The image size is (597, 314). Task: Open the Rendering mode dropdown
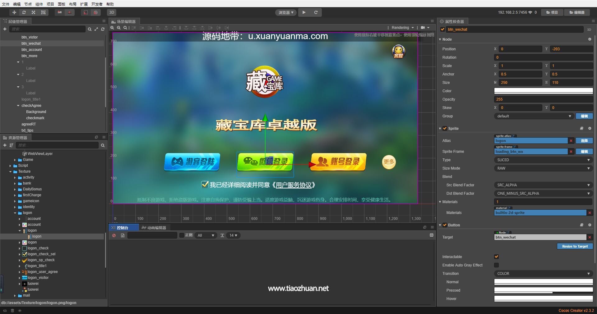[x=402, y=28]
